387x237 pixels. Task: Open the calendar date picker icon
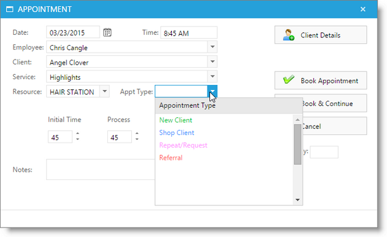(107, 32)
